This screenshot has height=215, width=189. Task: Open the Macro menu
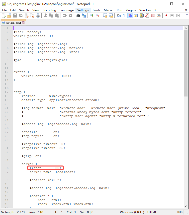(x=108, y=10)
